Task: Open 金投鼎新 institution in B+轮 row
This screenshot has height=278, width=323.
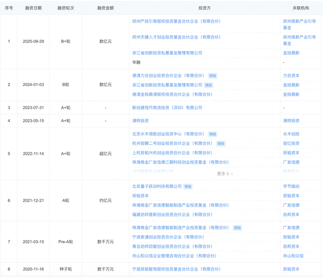Action: click(x=291, y=53)
